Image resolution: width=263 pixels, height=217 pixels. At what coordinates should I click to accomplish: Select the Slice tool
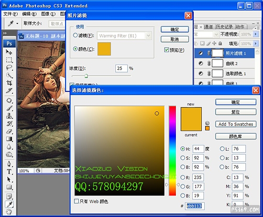click(x=9, y=90)
